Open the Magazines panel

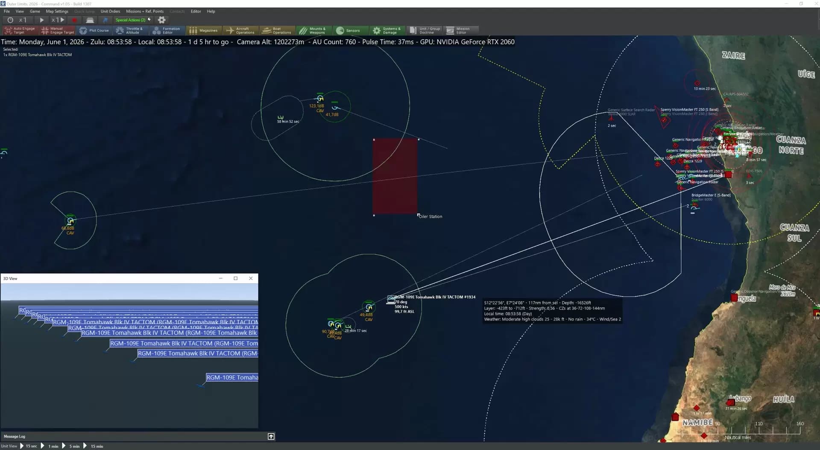[204, 30]
